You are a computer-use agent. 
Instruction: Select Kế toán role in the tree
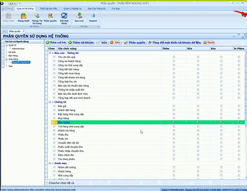[x=12, y=52]
